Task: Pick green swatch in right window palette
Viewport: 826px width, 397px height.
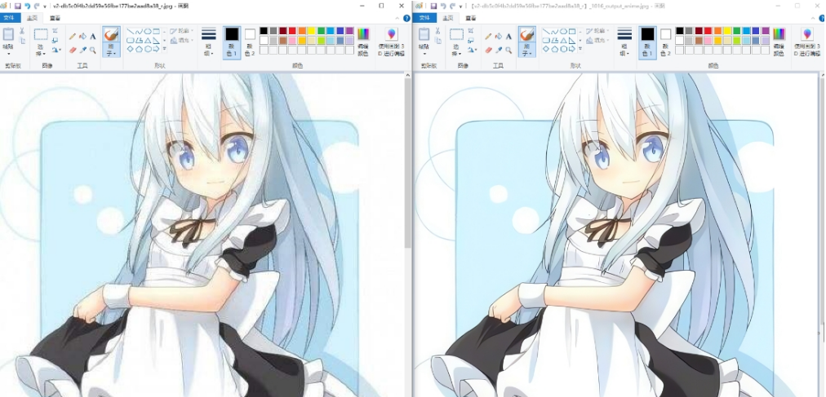Action: click(x=736, y=31)
